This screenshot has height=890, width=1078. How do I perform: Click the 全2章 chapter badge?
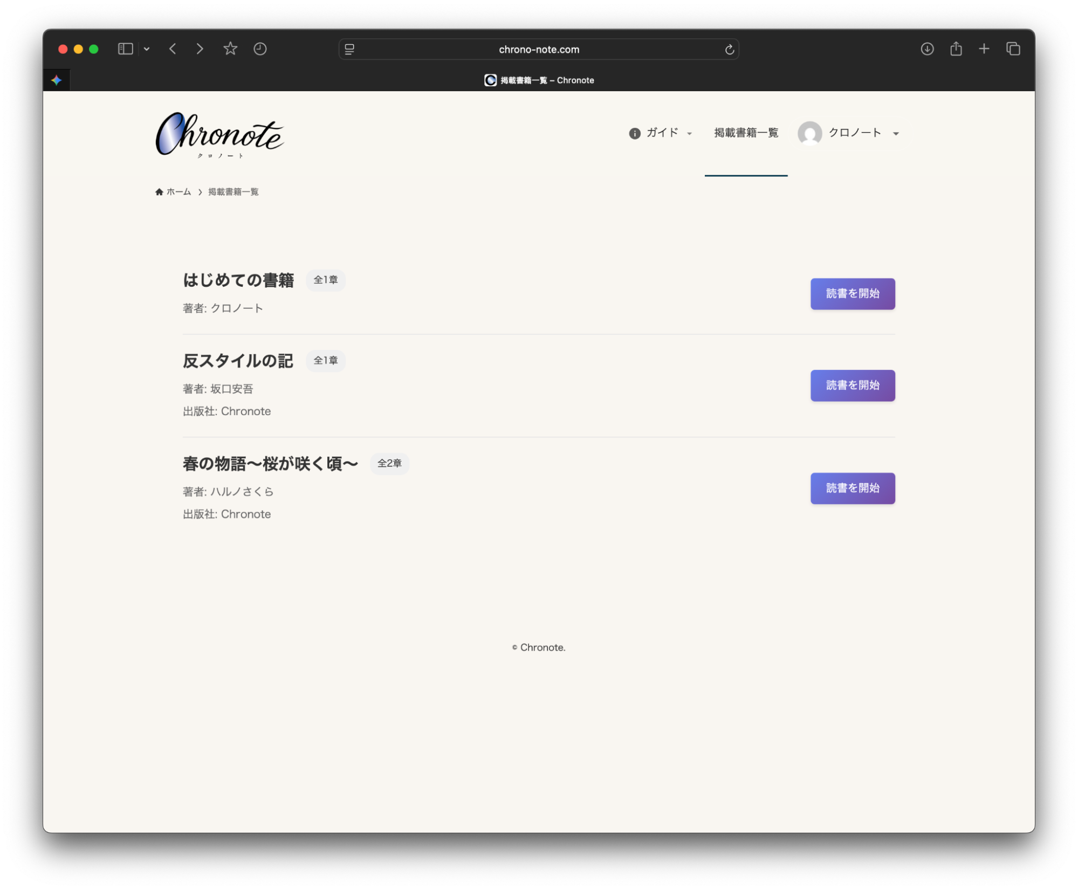tap(390, 463)
